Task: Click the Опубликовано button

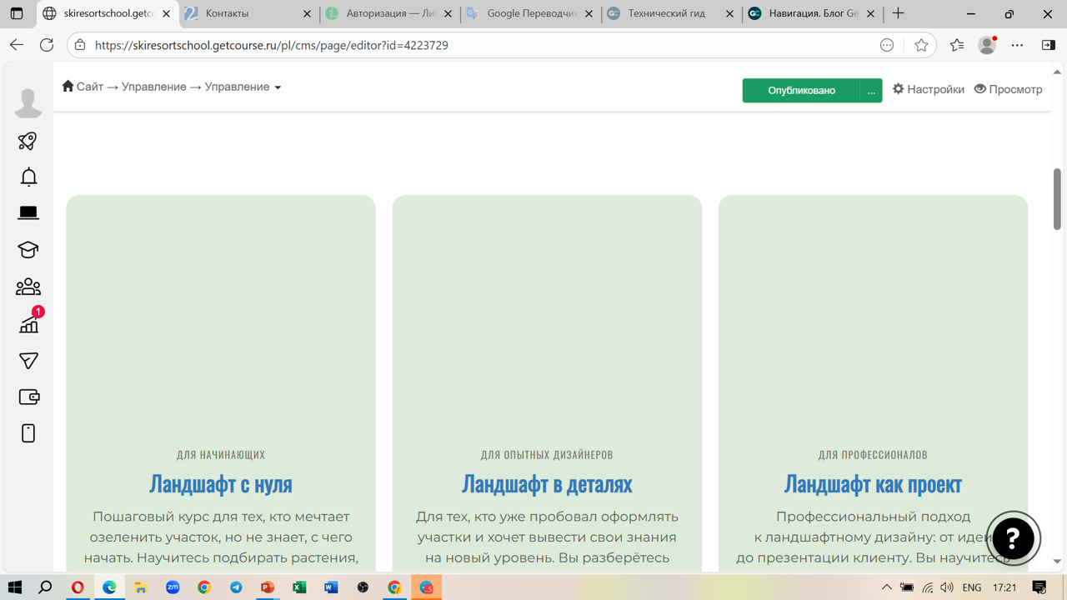Action: point(800,91)
